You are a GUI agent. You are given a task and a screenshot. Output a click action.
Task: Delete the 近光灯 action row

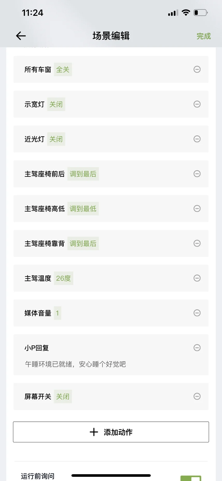point(197,139)
